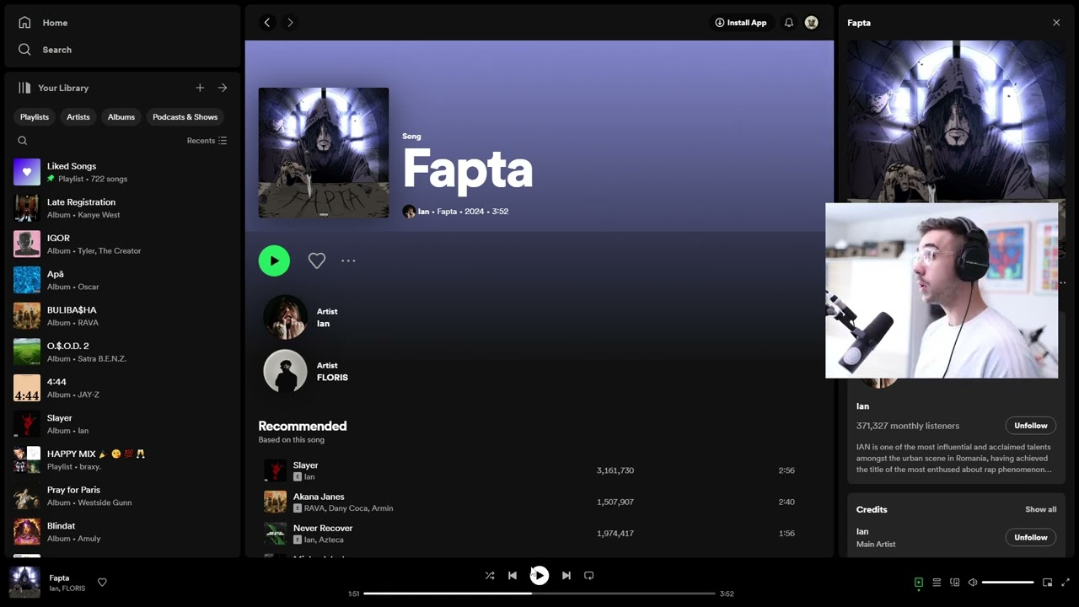Close the Fapta now playing panel
The width and height of the screenshot is (1079, 607).
click(x=1056, y=23)
